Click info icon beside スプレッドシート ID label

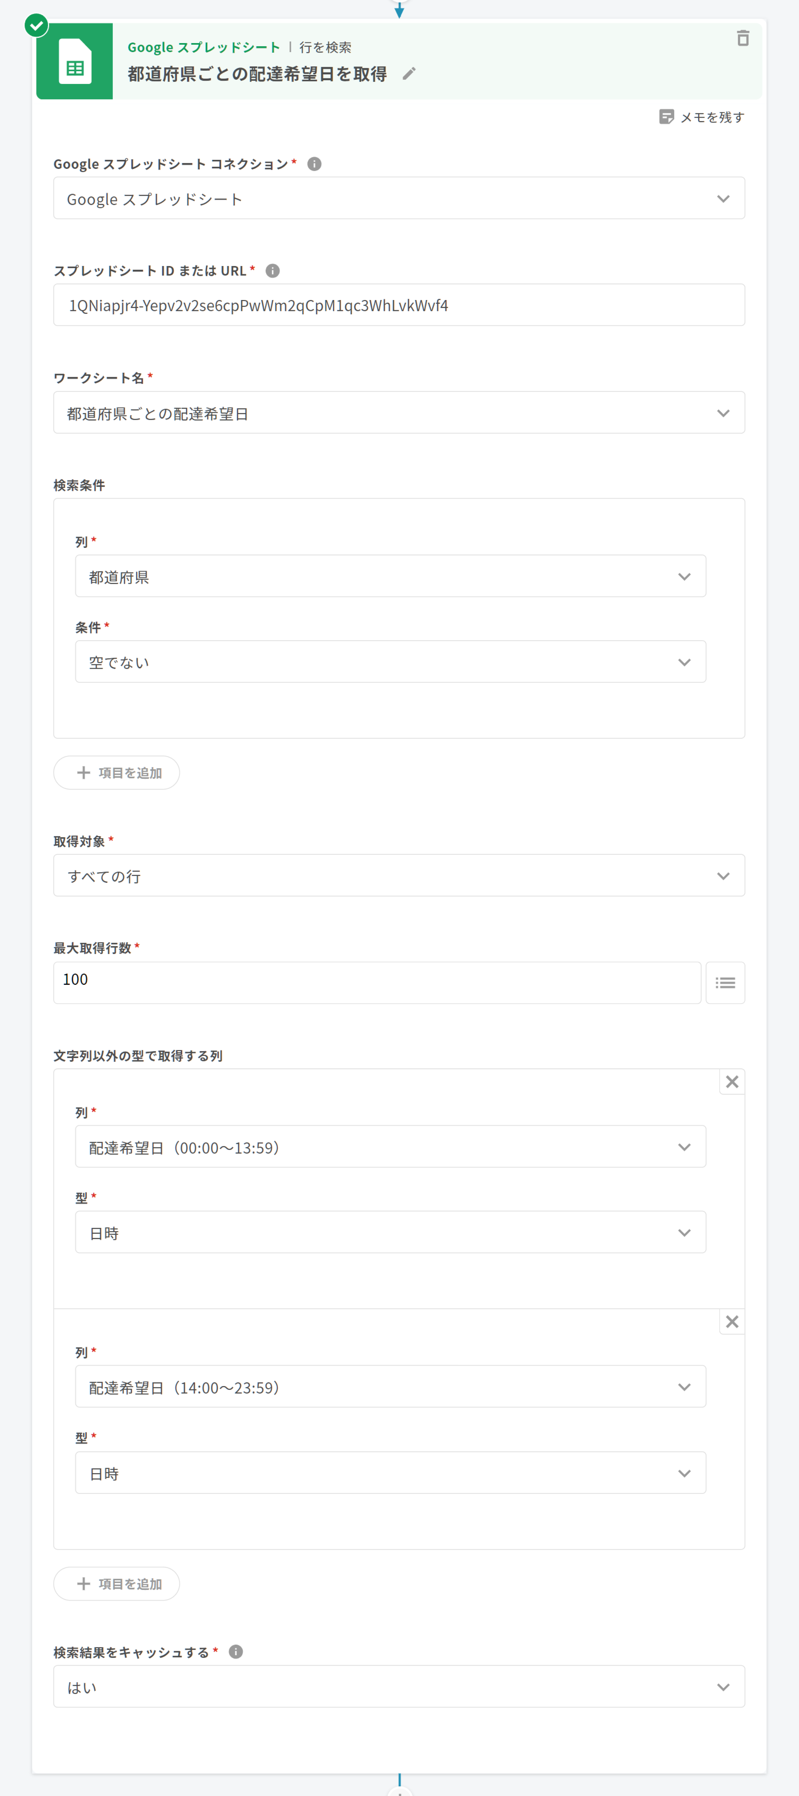pyautogui.click(x=272, y=271)
